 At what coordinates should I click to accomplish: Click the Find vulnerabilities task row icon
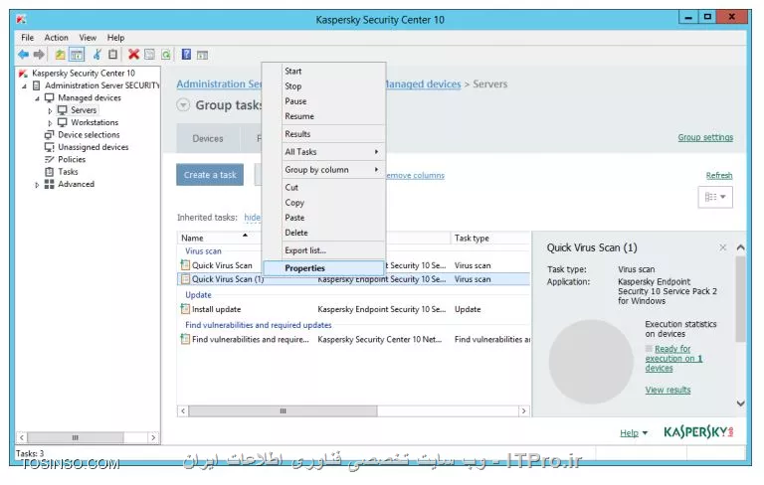tap(185, 340)
